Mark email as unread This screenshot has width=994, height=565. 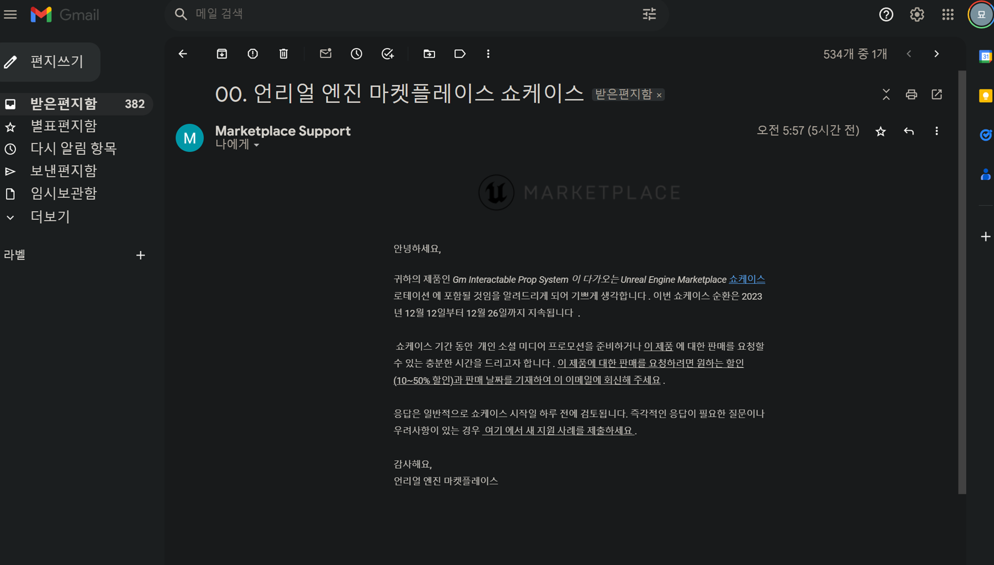[x=325, y=53]
